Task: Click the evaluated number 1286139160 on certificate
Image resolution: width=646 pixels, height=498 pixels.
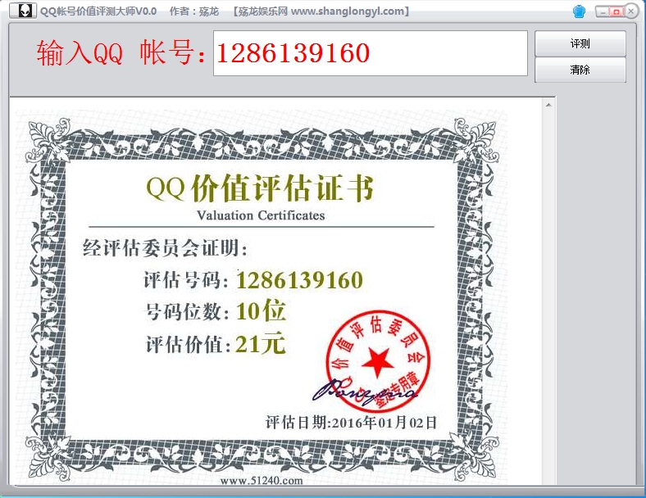Action: (299, 281)
